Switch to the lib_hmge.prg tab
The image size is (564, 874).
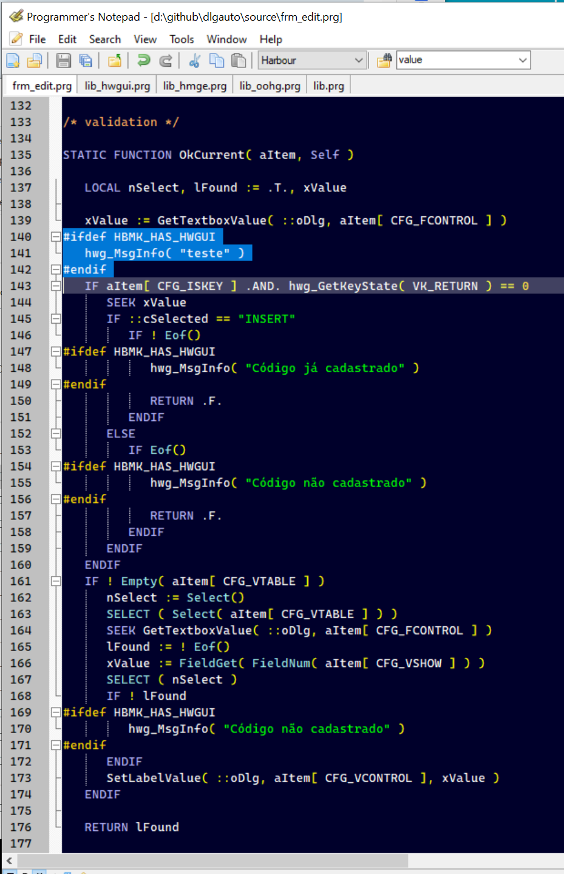pos(195,86)
